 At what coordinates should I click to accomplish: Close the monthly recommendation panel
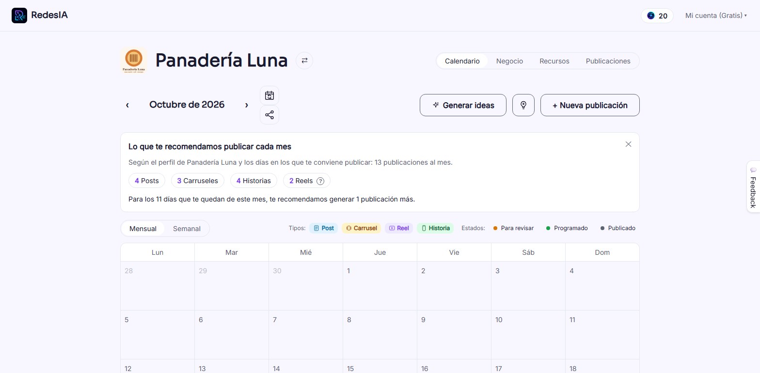click(x=628, y=144)
